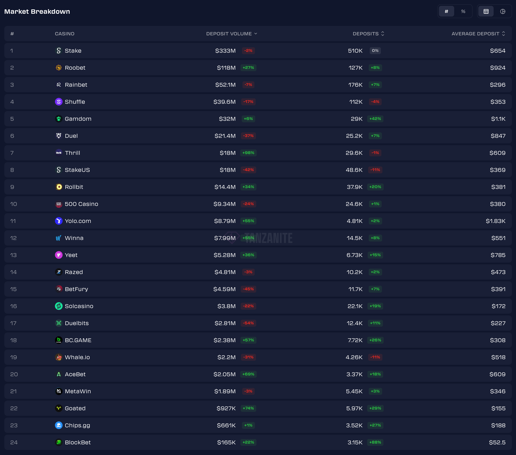Click the Roobet casino logo icon

[x=59, y=68]
